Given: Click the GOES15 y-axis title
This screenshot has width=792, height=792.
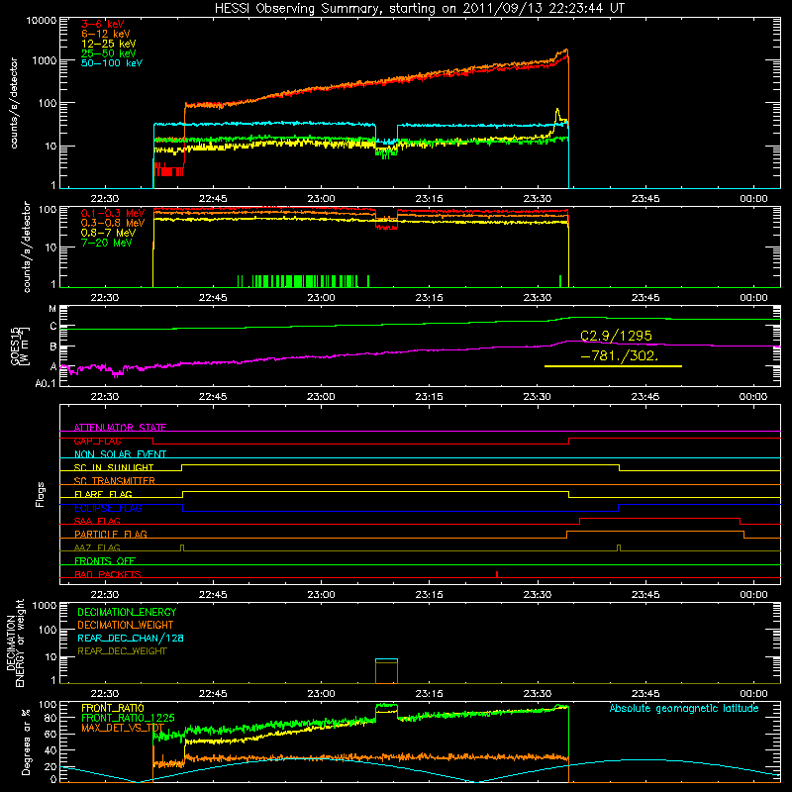Looking at the screenshot, I should click(x=20, y=346).
